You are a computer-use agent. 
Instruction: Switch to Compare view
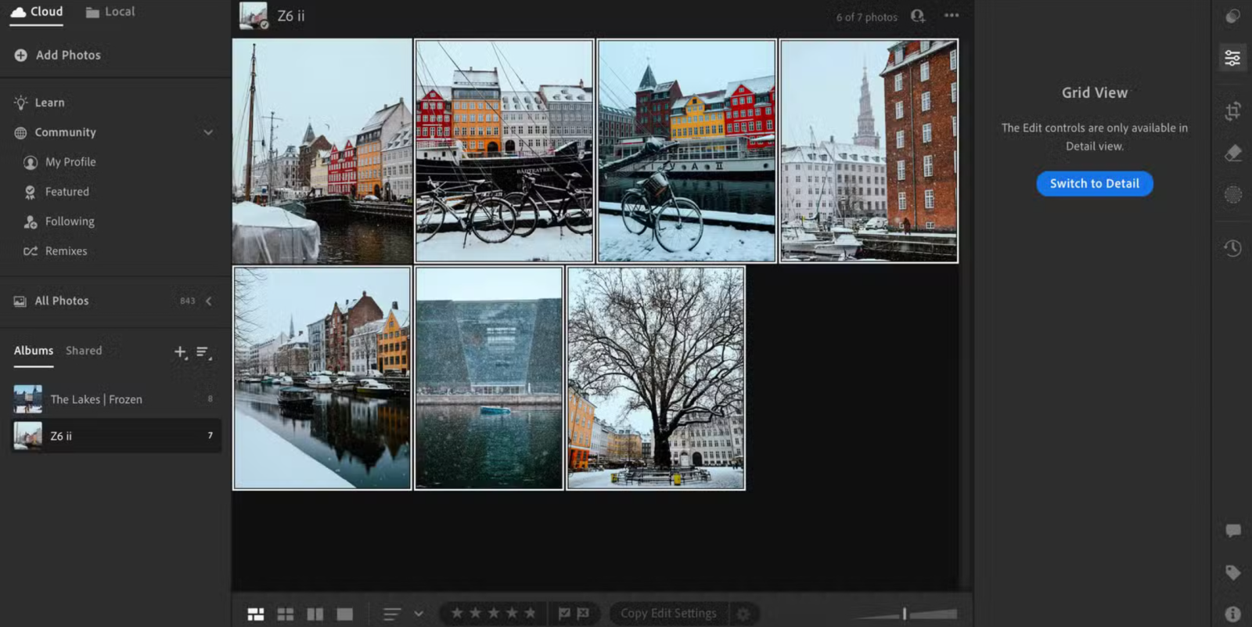[x=315, y=614]
